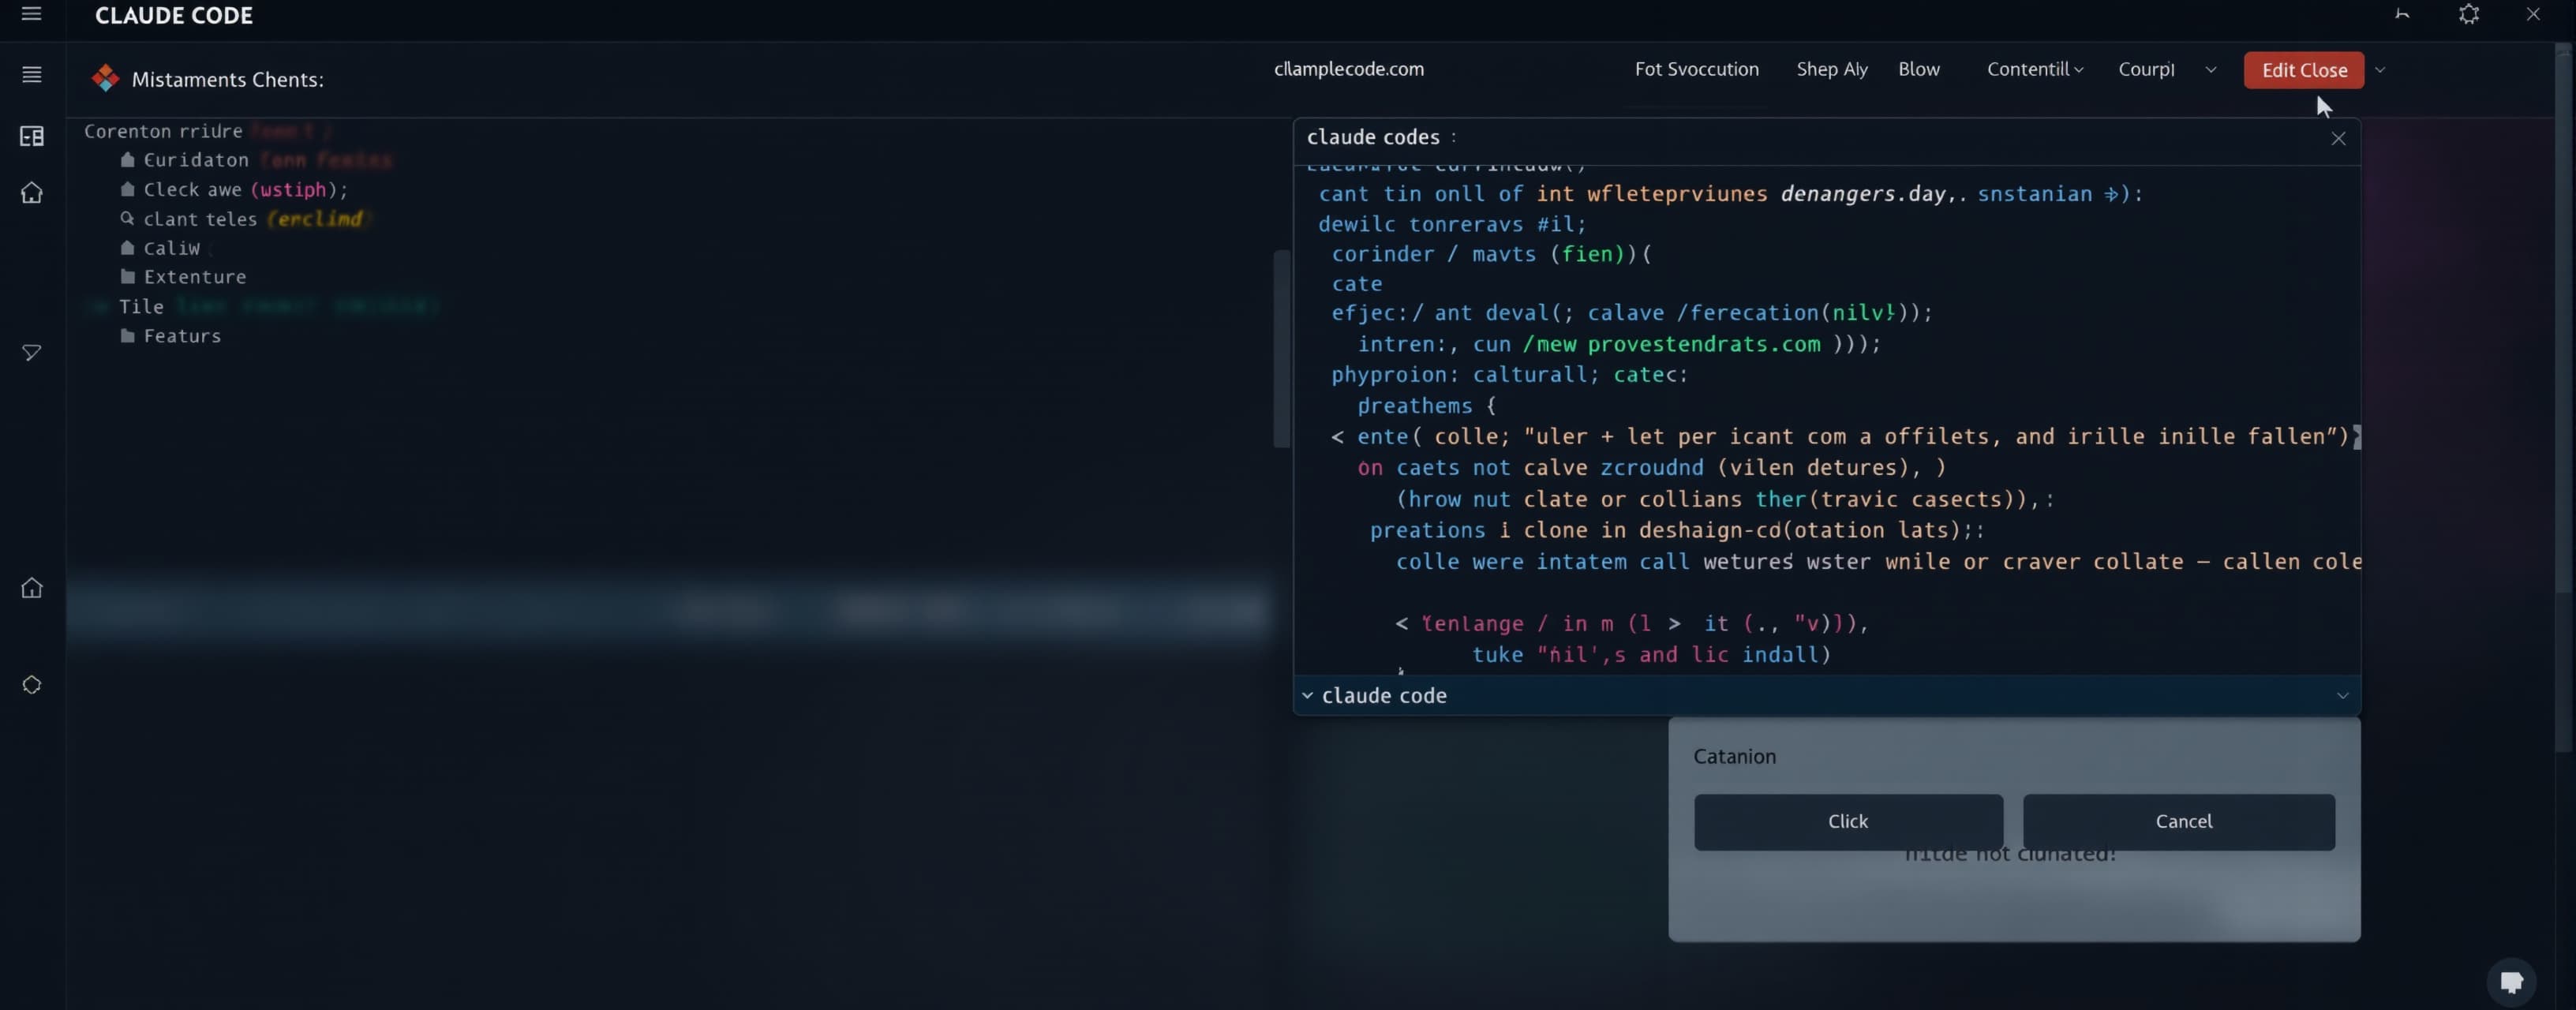Select the Caliw tree item
2576x1010 pixels.
(x=171, y=247)
